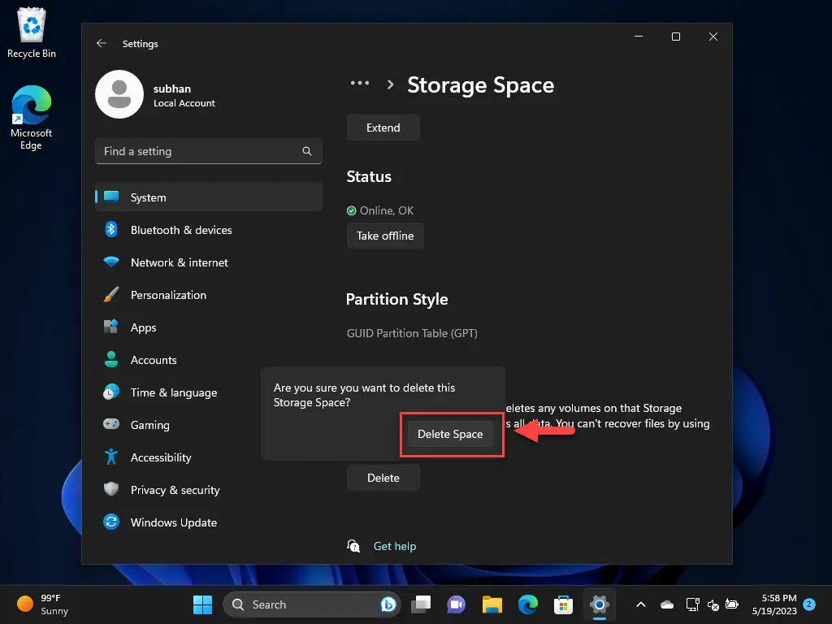Click the Windows Update refresh icon
Viewport: 832px width, 624px height.
[x=110, y=522]
